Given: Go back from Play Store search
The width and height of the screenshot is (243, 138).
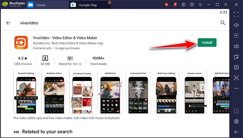Looking at the screenshot, I should point(8,23).
